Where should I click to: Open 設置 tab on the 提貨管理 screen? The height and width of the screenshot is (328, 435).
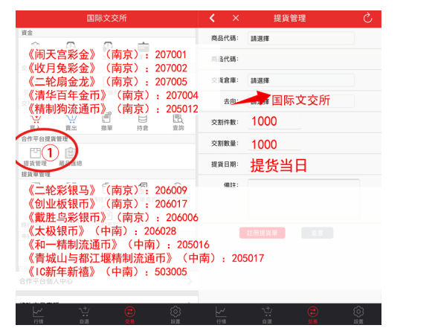358,315
